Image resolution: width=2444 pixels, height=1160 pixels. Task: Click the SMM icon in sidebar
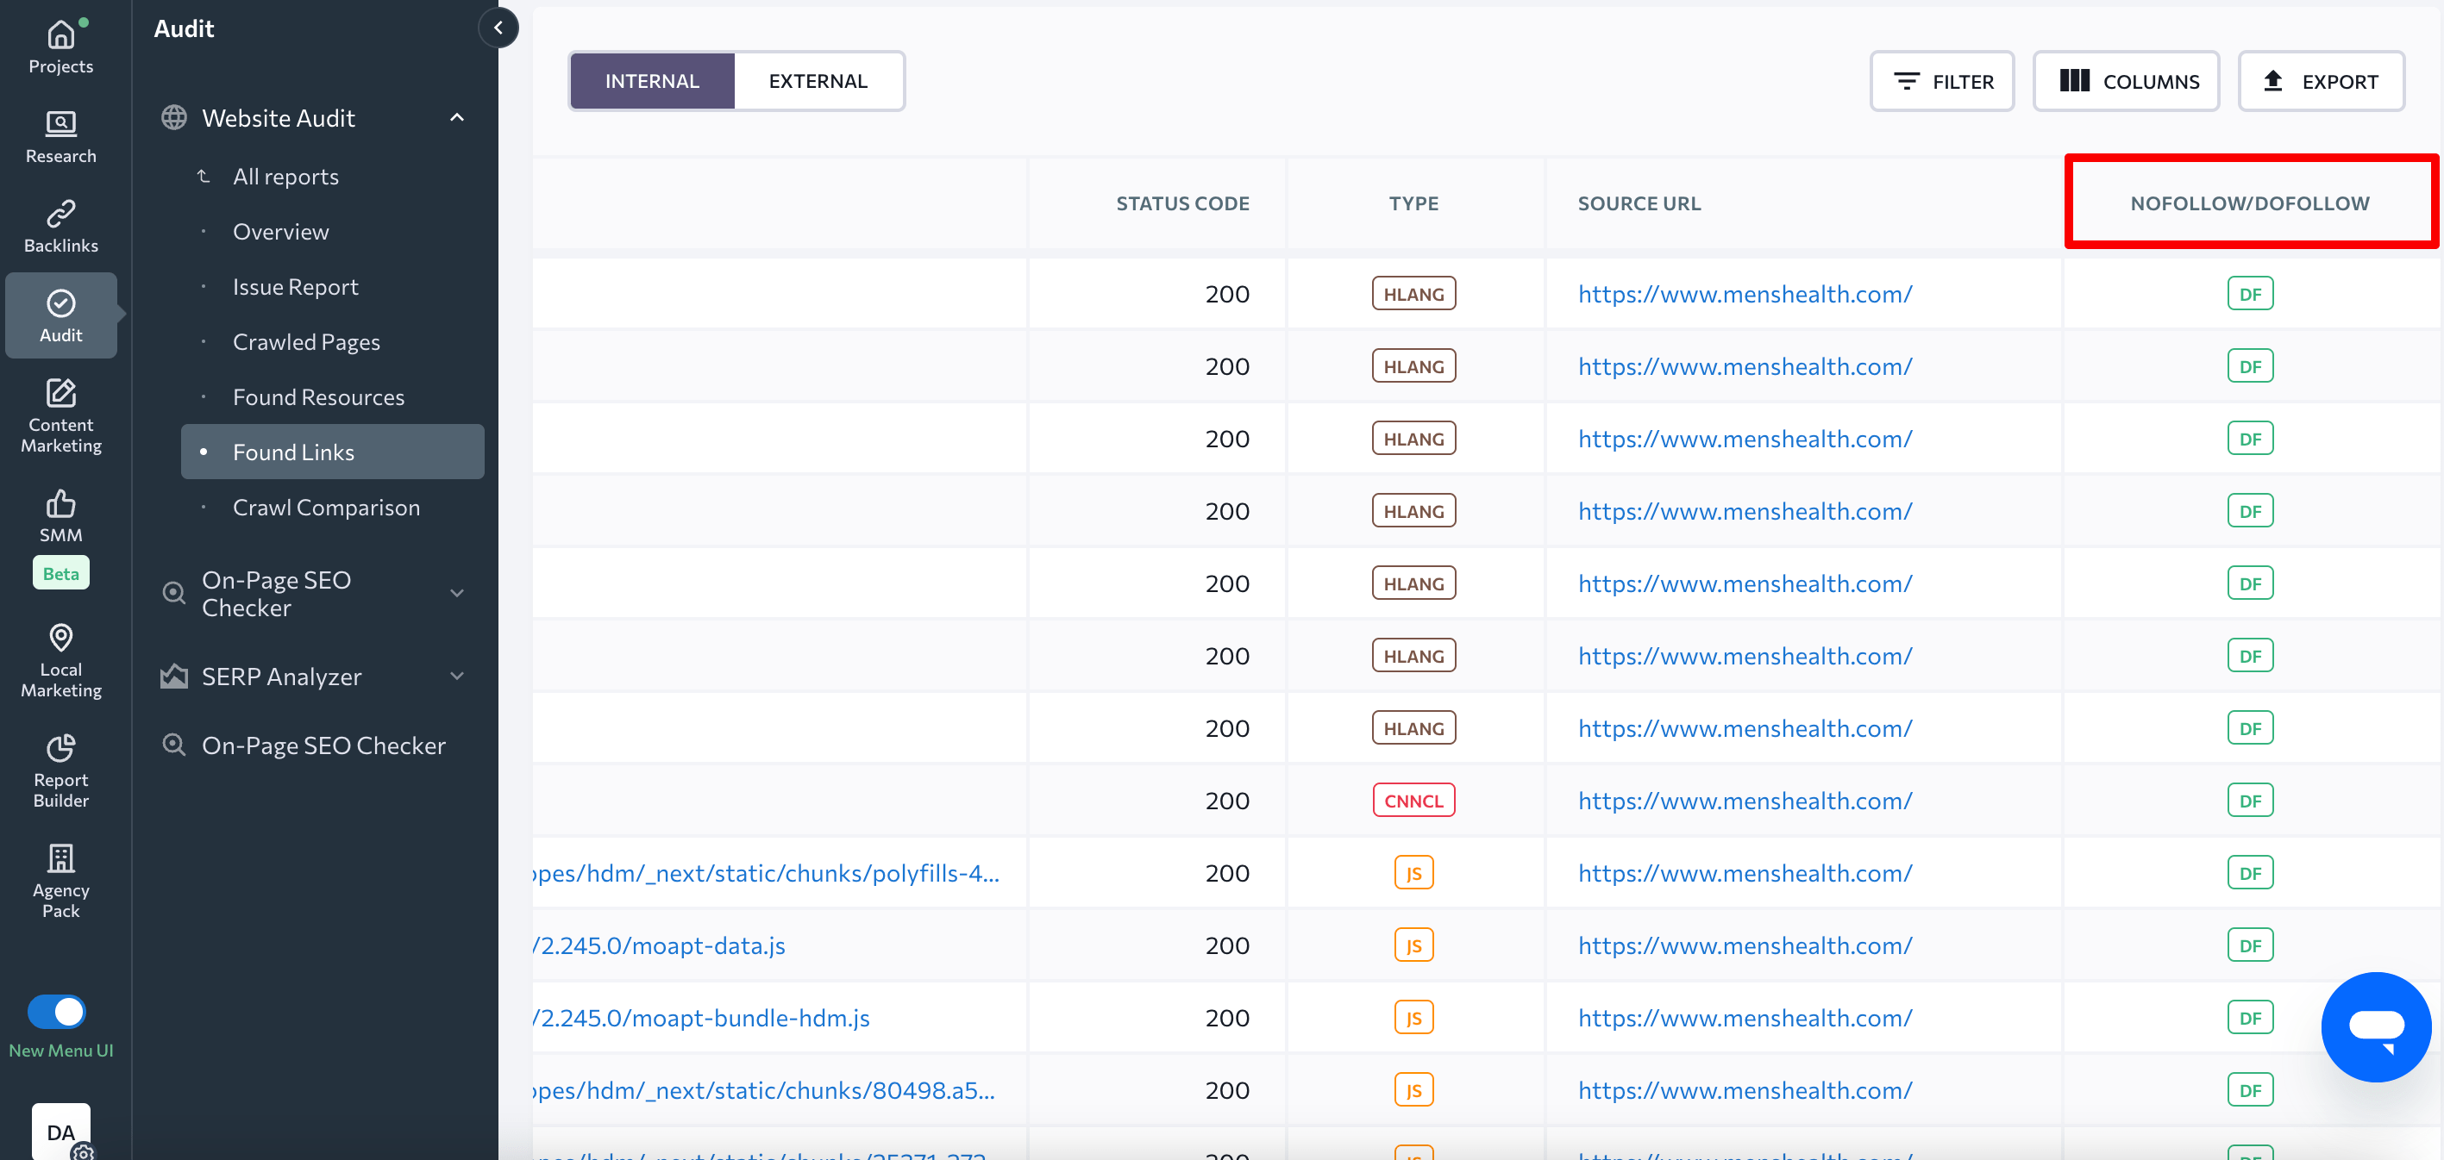pyautogui.click(x=60, y=504)
